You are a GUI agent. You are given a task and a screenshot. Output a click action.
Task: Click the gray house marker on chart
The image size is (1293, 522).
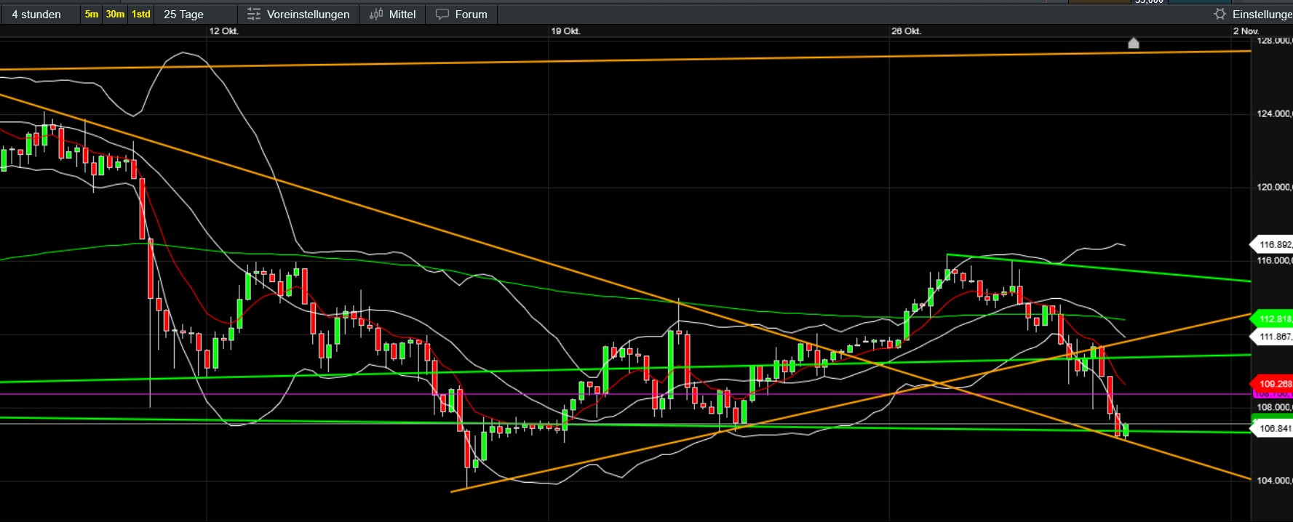point(1133,43)
